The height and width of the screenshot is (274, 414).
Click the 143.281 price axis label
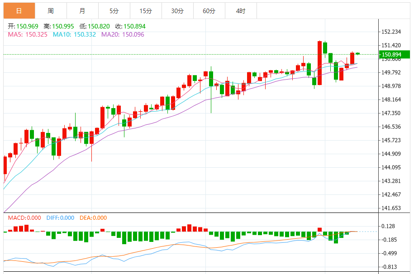pos(391,181)
